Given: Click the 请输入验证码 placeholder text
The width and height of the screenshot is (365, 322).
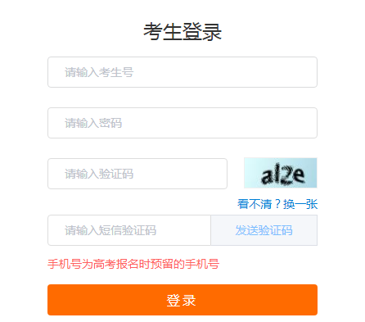Looking at the screenshot, I should [x=99, y=174].
